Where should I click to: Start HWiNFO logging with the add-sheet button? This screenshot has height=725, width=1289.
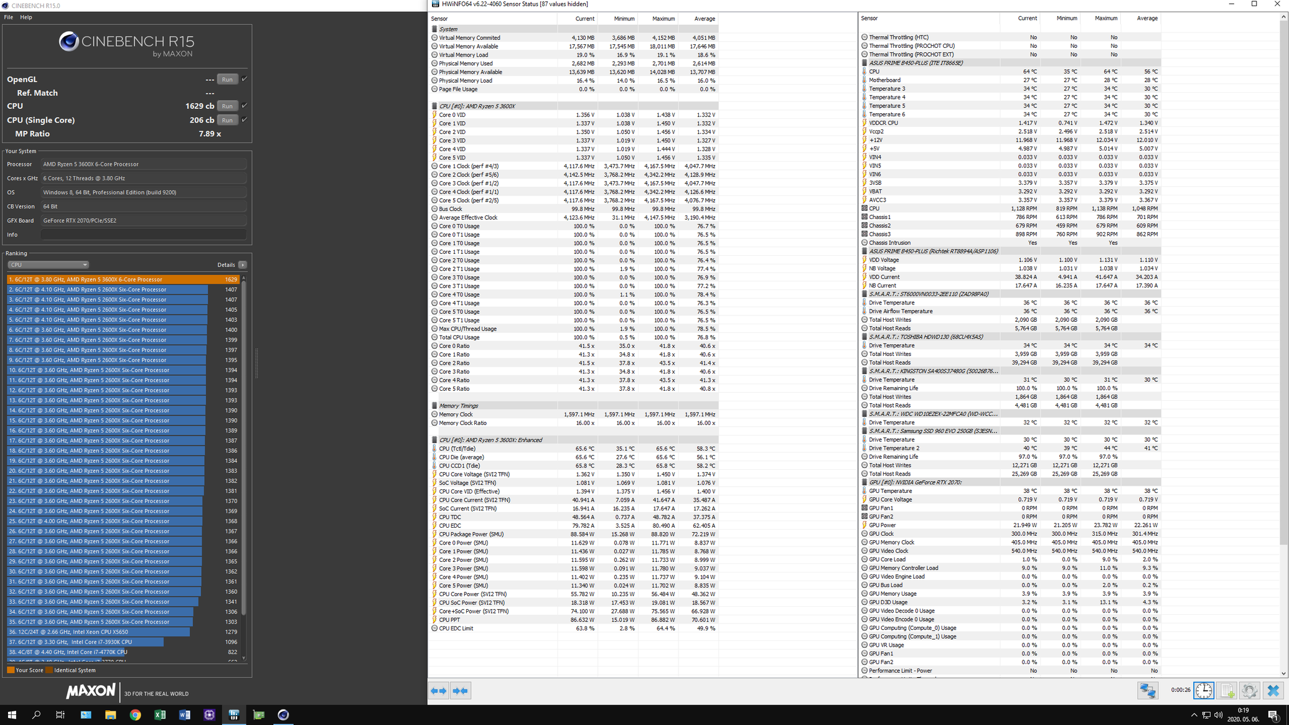pos(1227,691)
